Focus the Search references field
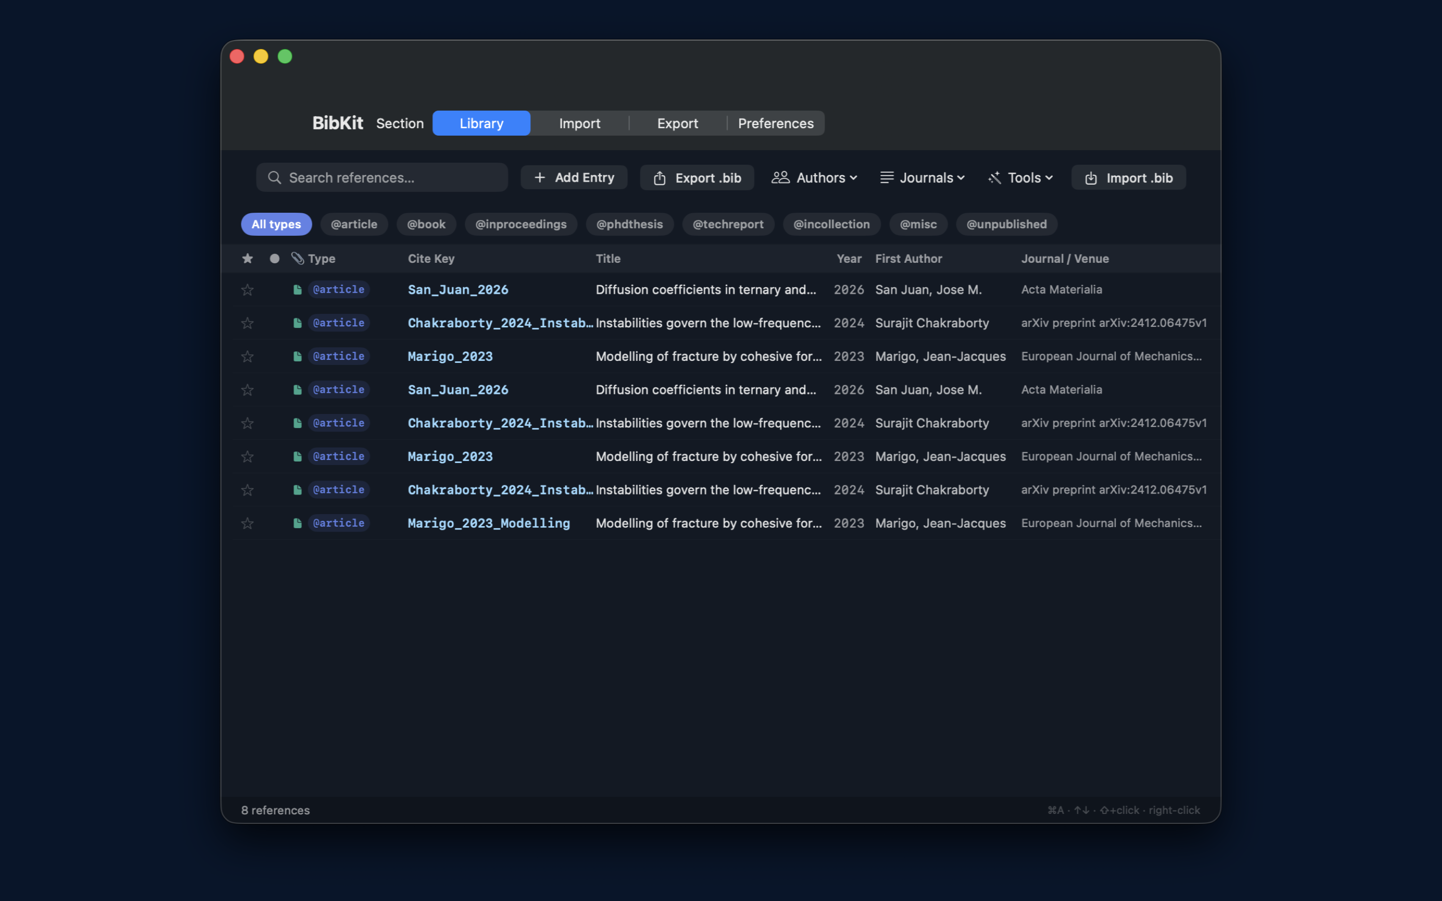This screenshot has width=1442, height=901. tap(382, 178)
